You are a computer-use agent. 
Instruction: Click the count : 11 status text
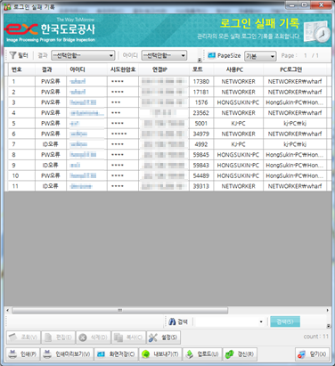coord(315,337)
